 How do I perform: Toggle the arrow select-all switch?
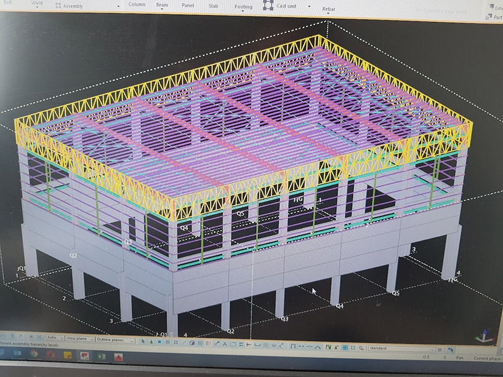(143, 341)
